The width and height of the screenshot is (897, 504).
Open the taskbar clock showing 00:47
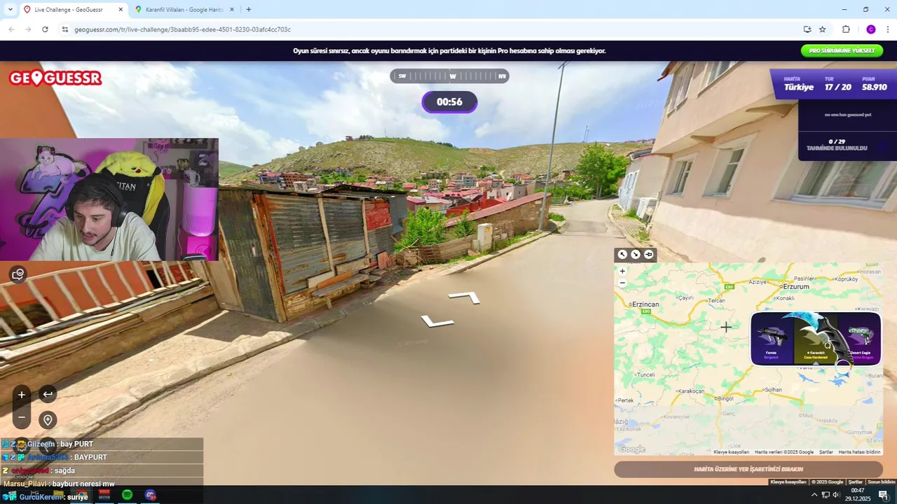[x=857, y=495]
